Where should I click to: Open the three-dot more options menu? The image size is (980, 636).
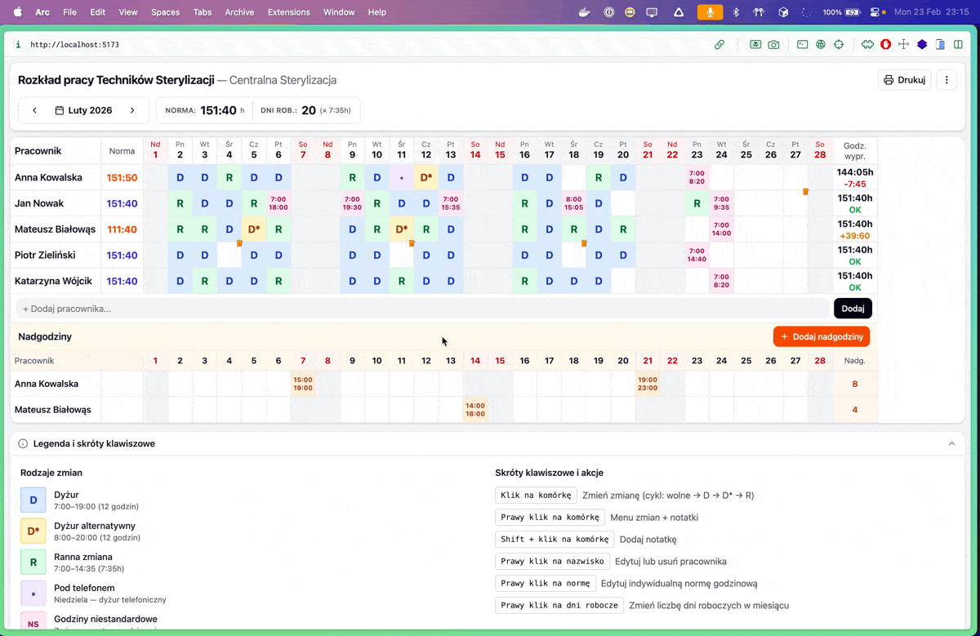pos(947,80)
